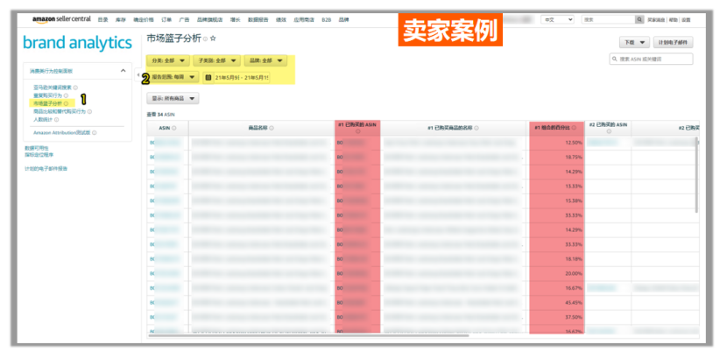Screen dimensions: 727x359
Task: Click the info icon under #1 已购买的 ASIN header
Action: tap(357, 131)
